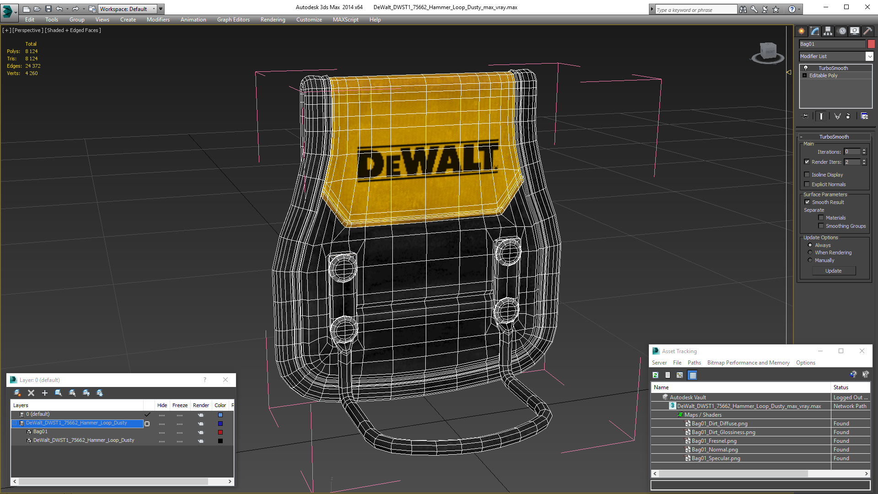878x494 pixels.
Task: Click Status Log icon in Asset Tracking
Action: 668,375
